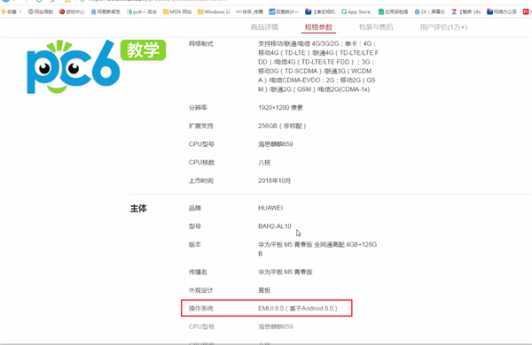Open the 快手 bookmark in bookmarks bar

[249, 11]
